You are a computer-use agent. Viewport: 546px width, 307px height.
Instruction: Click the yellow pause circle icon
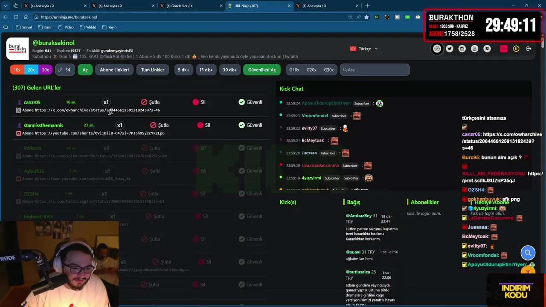pos(516,49)
